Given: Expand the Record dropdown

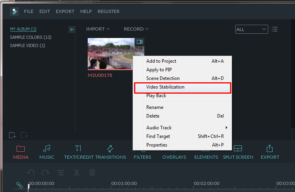Looking at the screenshot, I should (136, 29).
